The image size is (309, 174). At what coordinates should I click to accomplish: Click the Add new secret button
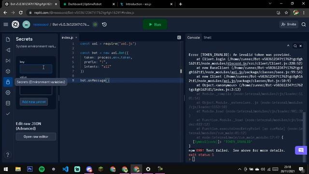tap(34, 102)
